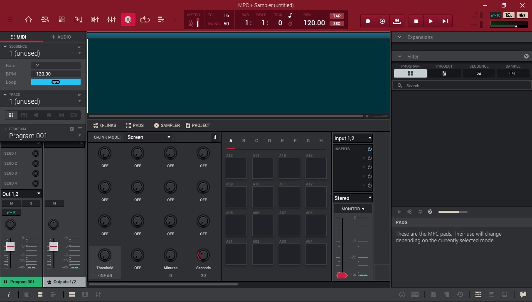Adjust the Outputs 1/2 volume fader
The height and width of the screenshot is (302, 532).
click(54, 246)
